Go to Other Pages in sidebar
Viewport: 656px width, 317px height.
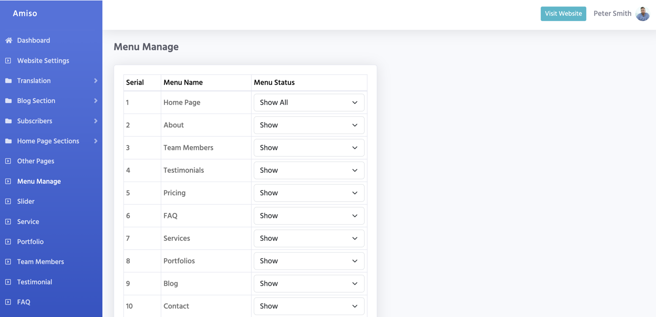[36, 161]
